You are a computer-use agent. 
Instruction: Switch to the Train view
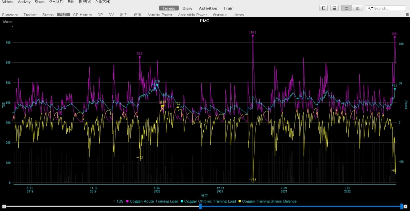click(x=229, y=8)
